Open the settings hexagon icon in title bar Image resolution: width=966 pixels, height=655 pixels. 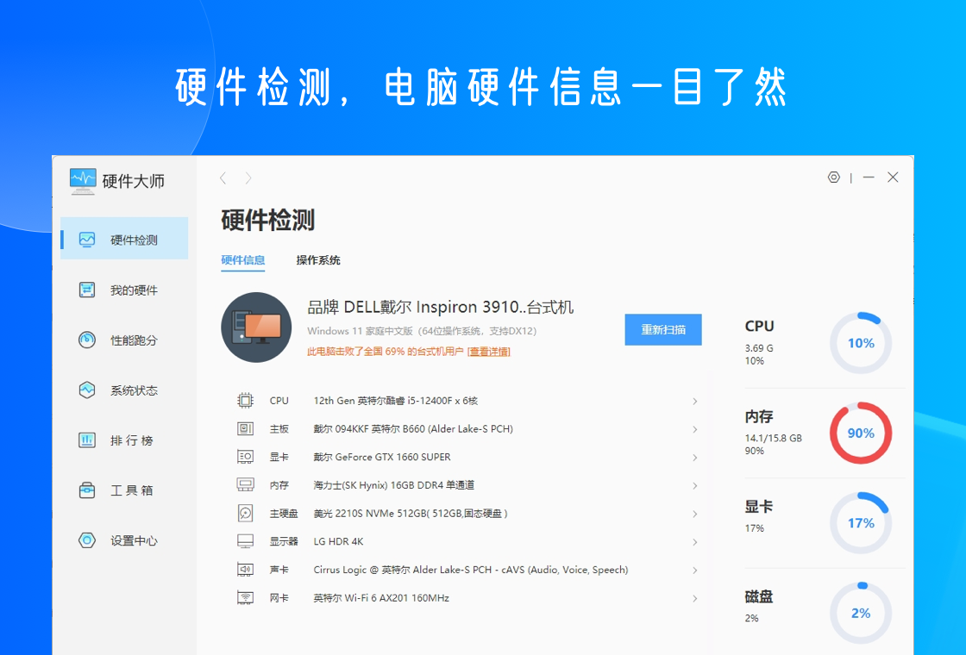(x=833, y=178)
